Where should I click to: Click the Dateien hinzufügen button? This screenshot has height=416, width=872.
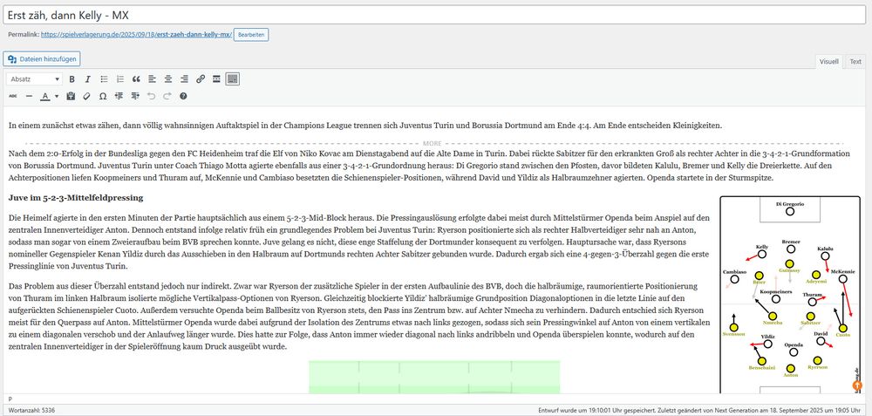[42, 59]
